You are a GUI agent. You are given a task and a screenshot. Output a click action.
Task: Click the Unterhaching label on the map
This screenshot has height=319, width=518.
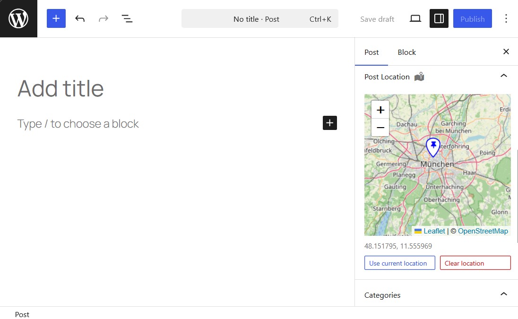pos(444,187)
